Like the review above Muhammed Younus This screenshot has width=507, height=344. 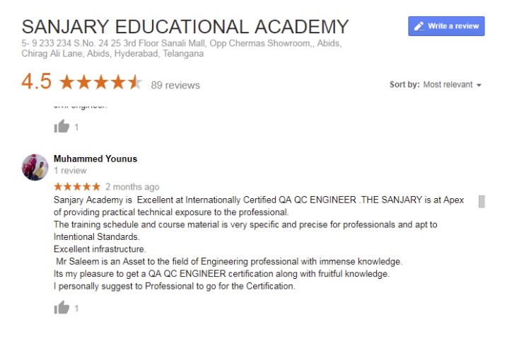(62, 127)
